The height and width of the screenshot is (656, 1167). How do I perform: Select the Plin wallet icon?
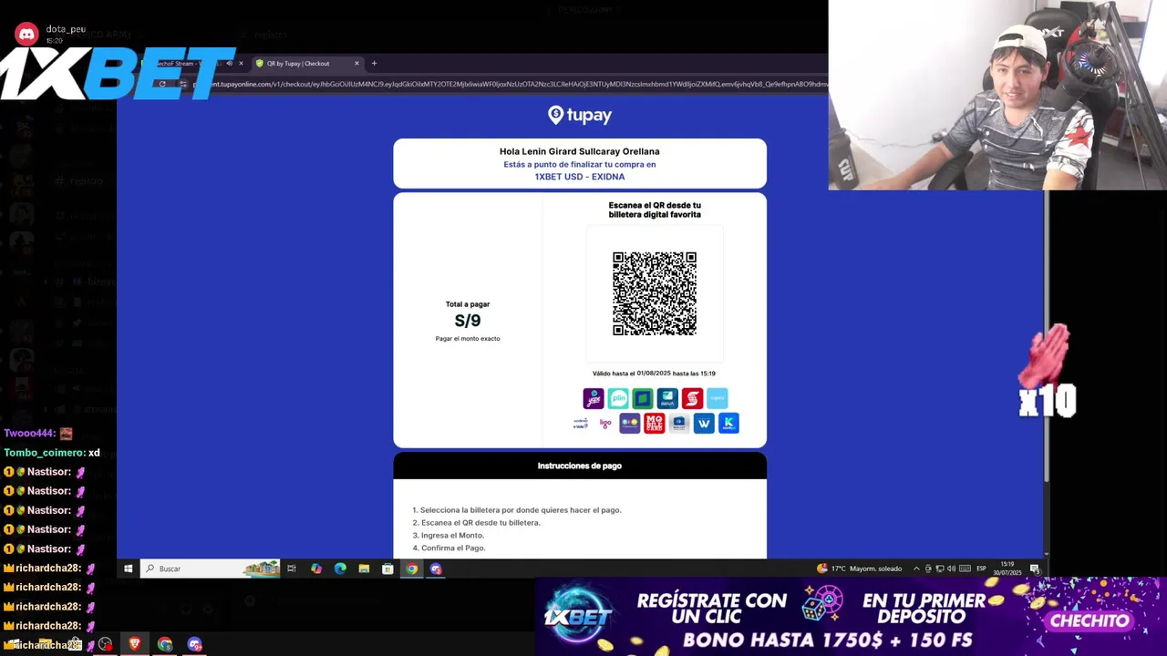click(618, 398)
